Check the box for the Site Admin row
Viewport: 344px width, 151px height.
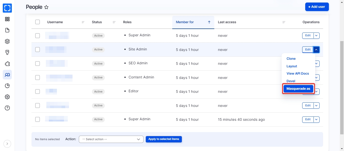click(x=38, y=50)
